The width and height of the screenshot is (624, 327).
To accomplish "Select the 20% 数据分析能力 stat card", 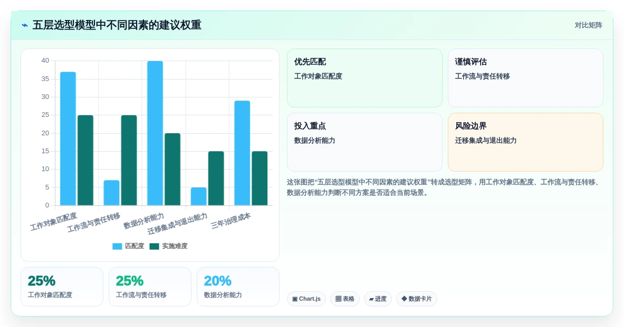I will point(238,287).
